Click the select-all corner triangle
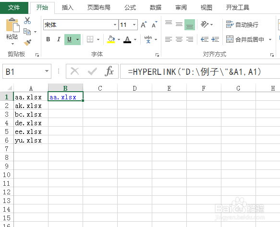Viewport: 280px width, 227px height. point(9,88)
